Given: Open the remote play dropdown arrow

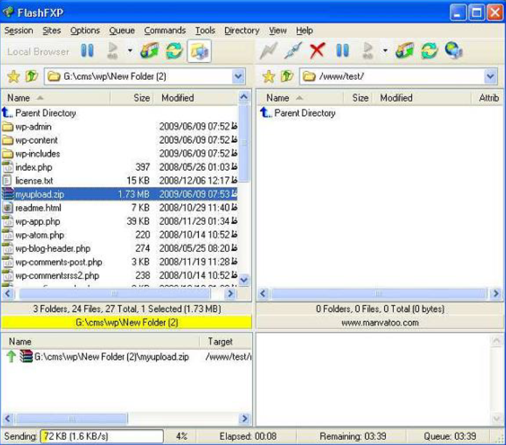Looking at the screenshot, I should (x=385, y=50).
